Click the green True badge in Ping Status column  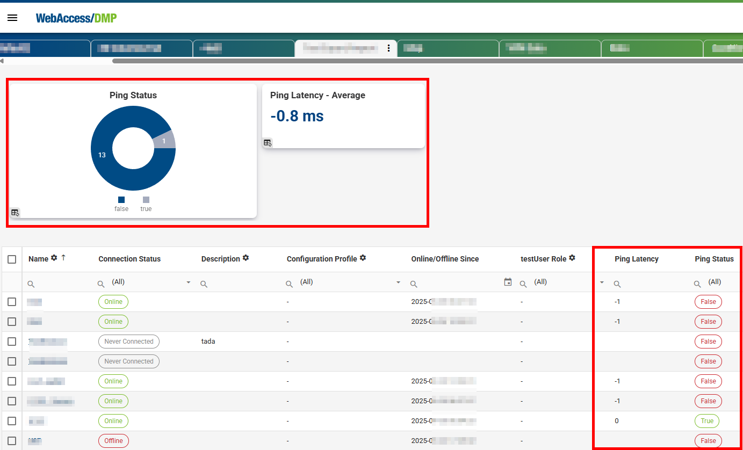click(x=706, y=420)
